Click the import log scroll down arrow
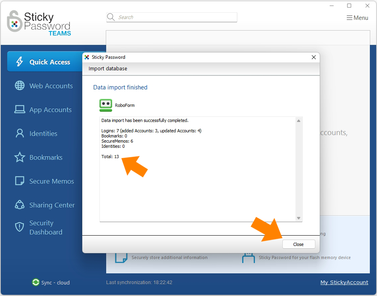The width and height of the screenshot is (377, 296). [298, 218]
